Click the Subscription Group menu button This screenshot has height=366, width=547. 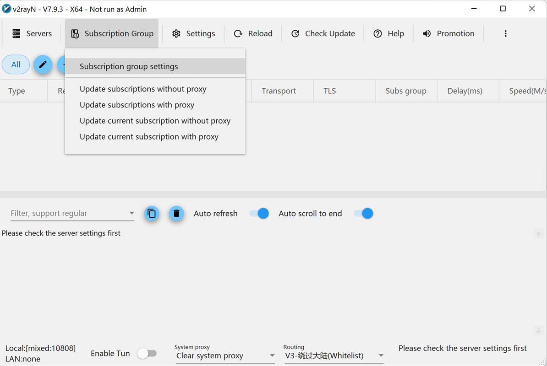click(x=112, y=33)
